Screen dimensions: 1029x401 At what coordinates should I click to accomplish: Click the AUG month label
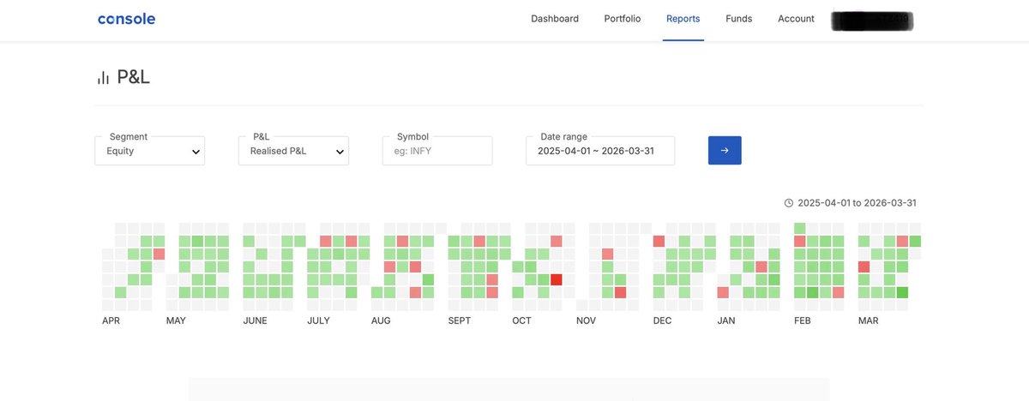(x=381, y=321)
